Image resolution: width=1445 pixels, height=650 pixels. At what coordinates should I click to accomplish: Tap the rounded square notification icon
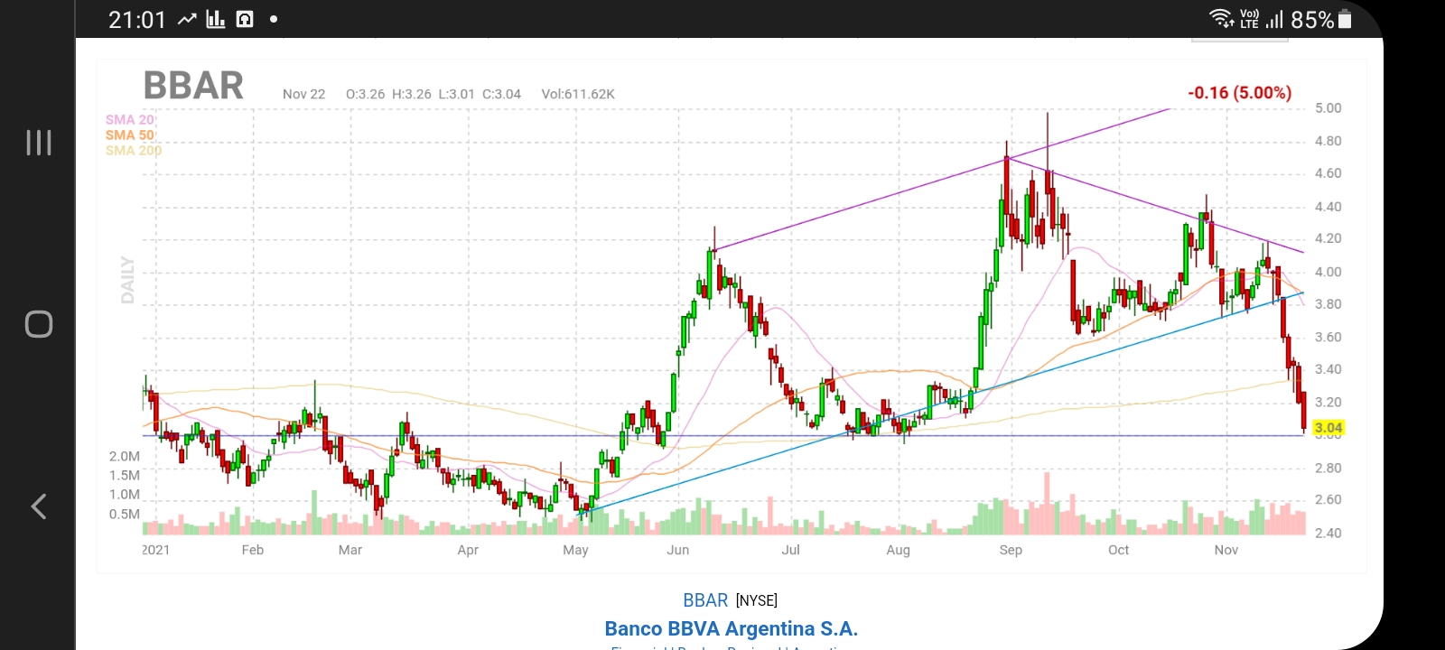[x=245, y=19]
